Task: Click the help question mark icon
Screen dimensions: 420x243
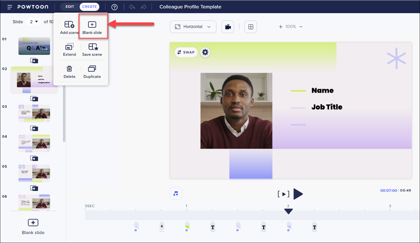Action: click(114, 7)
